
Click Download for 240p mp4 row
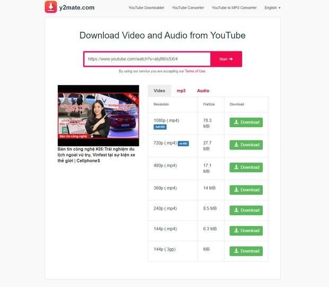click(246, 210)
